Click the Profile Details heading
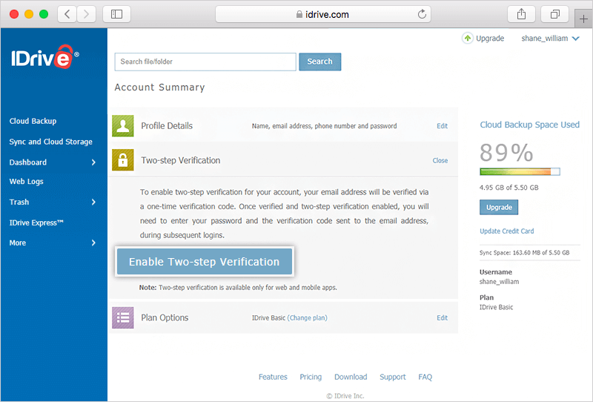Screen dimensions: 593x402 pyautogui.click(x=167, y=125)
